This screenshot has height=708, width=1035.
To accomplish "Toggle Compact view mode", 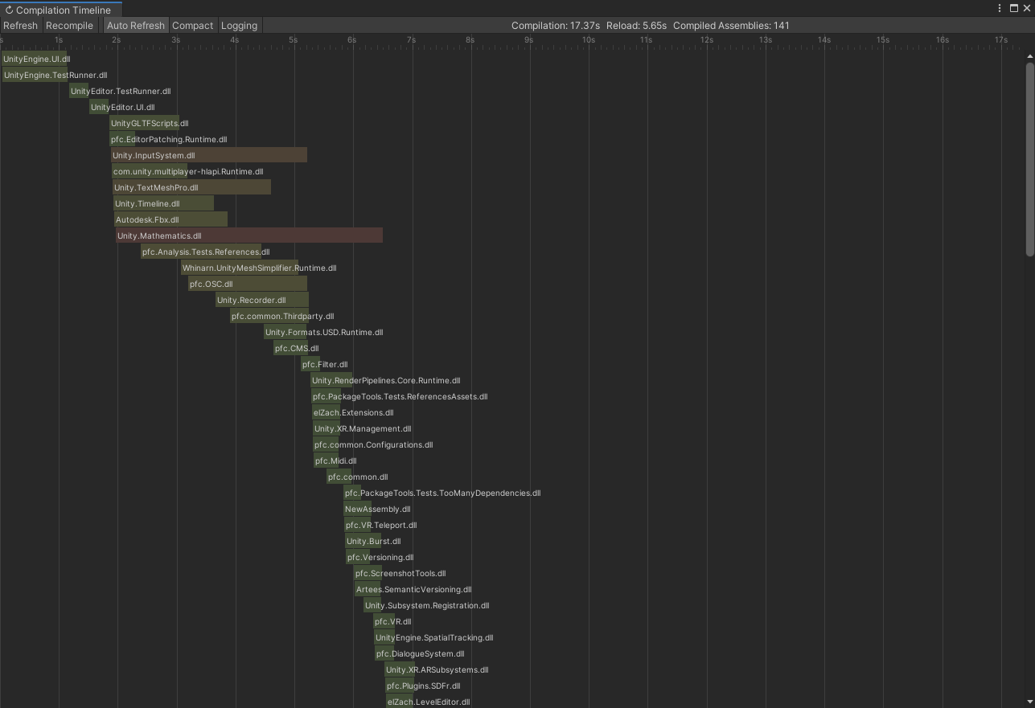I will pyautogui.click(x=193, y=26).
